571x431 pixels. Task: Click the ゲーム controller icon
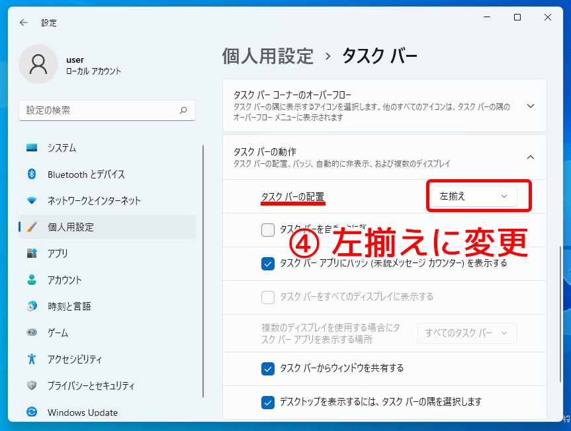click(x=32, y=333)
